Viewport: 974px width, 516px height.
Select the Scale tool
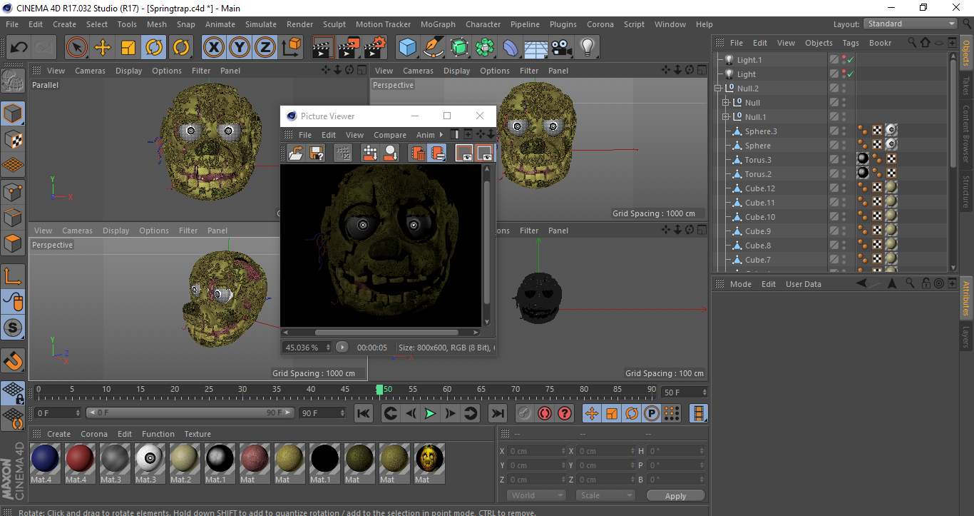pos(128,48)
